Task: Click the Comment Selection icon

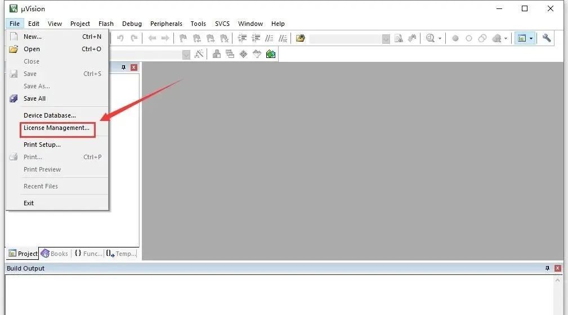Action: click(269, 38)
